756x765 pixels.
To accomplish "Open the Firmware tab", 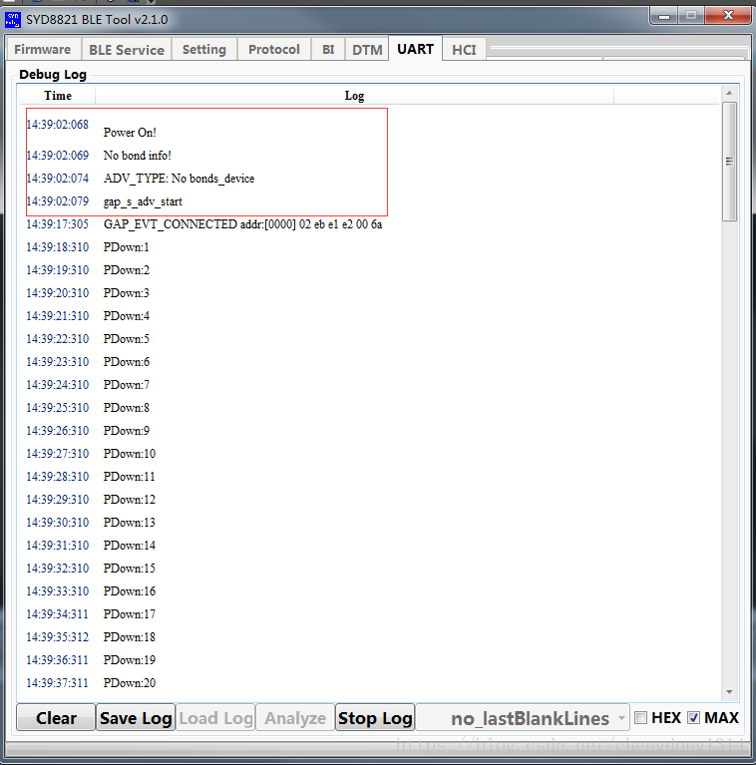I will [42, 50].
